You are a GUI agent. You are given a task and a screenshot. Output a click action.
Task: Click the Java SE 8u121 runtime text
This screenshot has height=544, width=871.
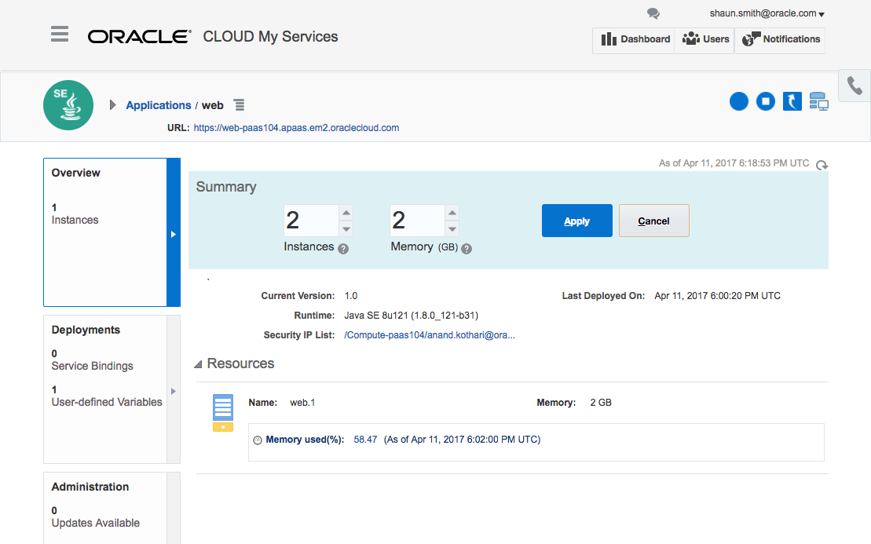point(411,316)
